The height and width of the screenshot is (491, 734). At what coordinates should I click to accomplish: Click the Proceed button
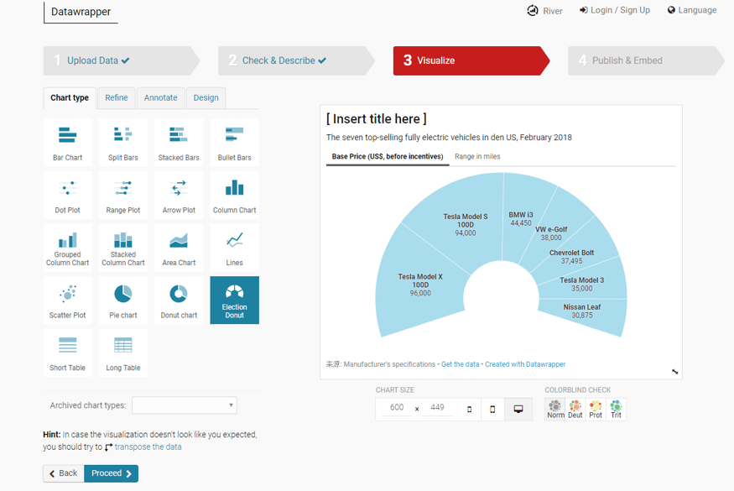point(111,473)
